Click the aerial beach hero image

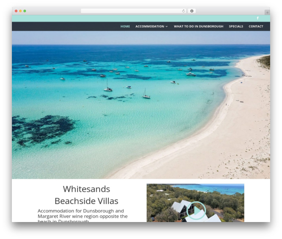click(x=141, y=105)
